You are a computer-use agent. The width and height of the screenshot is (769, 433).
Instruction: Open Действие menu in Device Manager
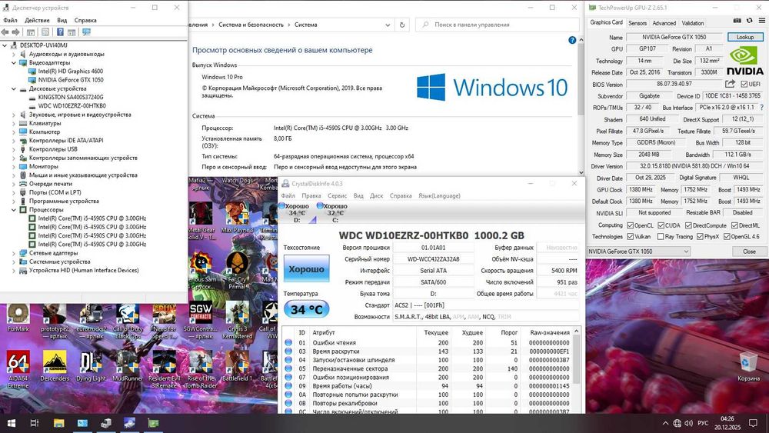tap(37, 20)
